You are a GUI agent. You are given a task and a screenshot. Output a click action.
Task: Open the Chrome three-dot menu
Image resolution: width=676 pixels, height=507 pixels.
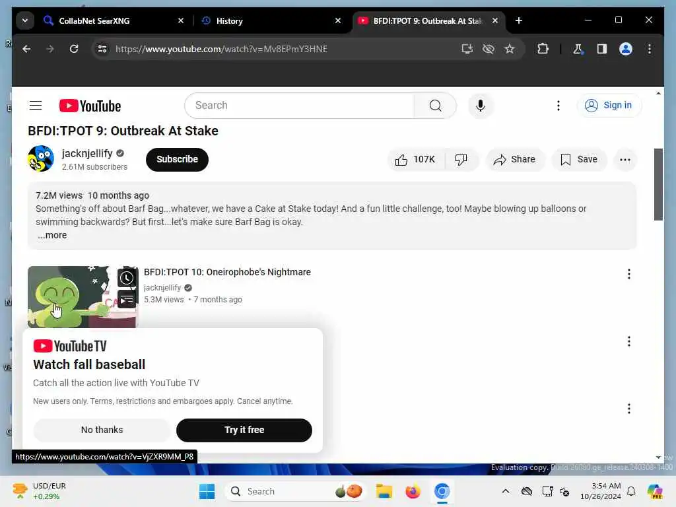[x=650, y=49]
